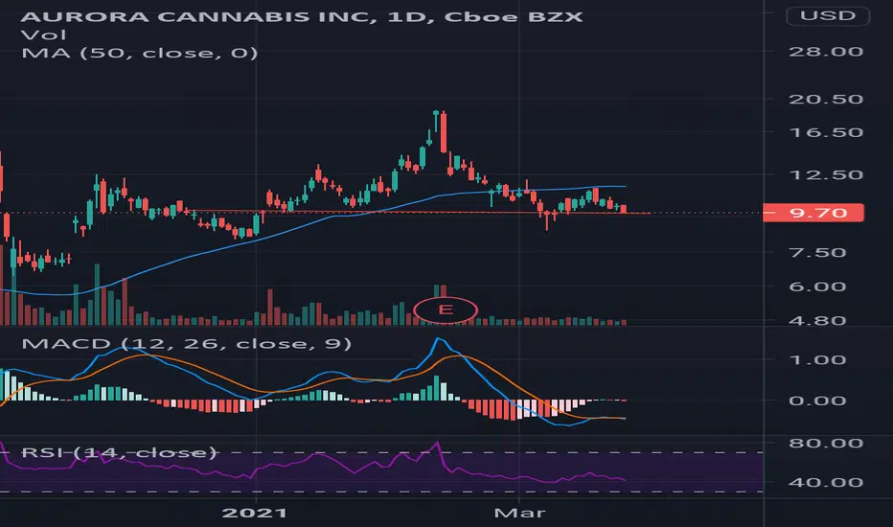The height and width of the screenshot is (527, 893).
Task: Select the RSI (14, close) indicator label
Action: coord(119,452)
